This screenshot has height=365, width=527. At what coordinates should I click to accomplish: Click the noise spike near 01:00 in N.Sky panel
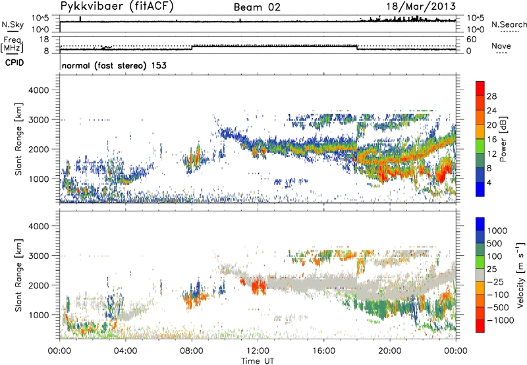(80, 19)
